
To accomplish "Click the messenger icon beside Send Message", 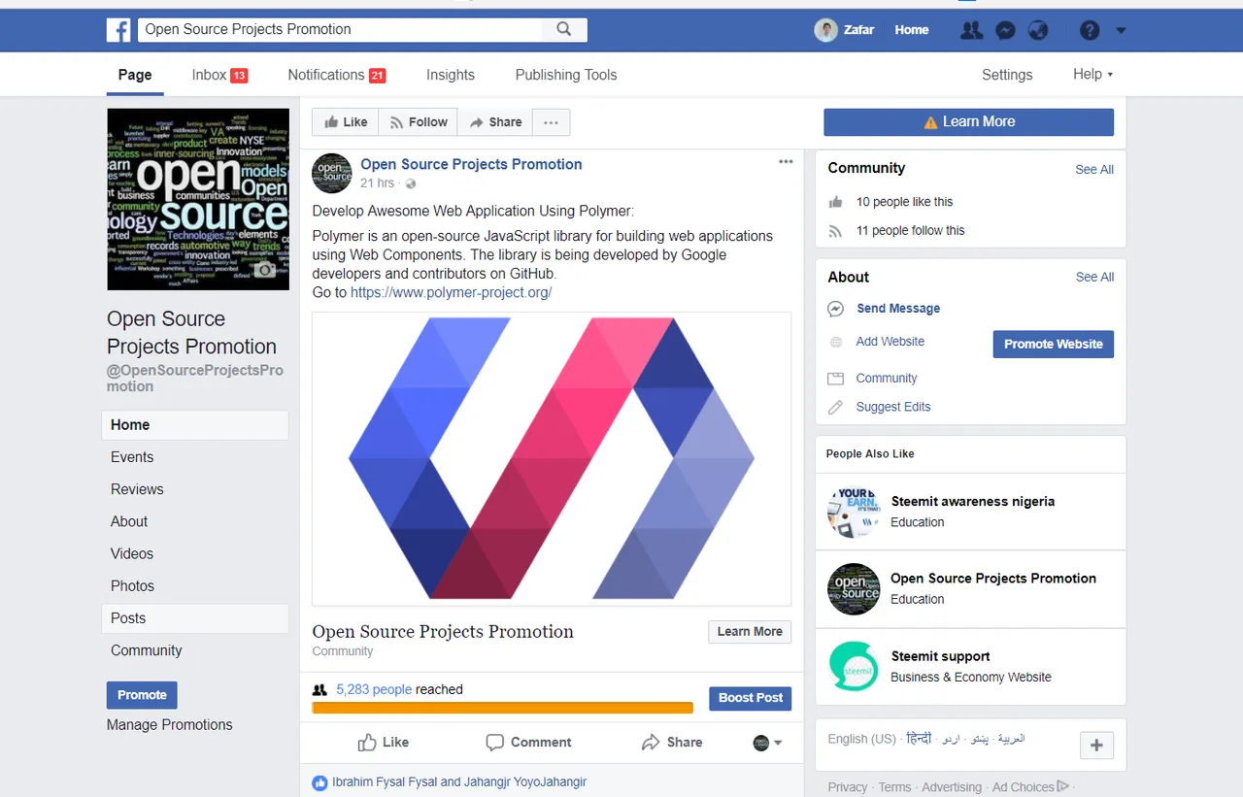I will (835, 309).
